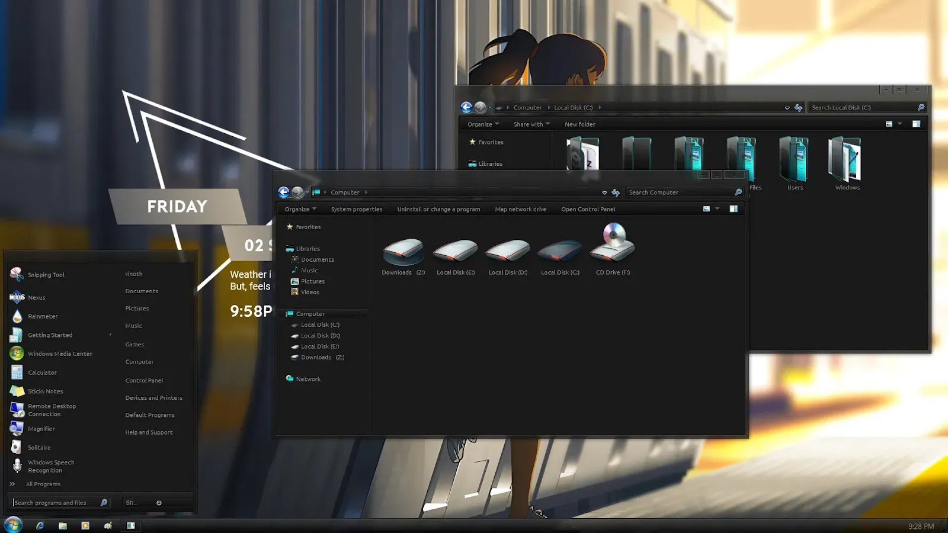Select Local Disk (E:) drive icon
This screenshot has width=948, height=533.
(x=456, y=256)
